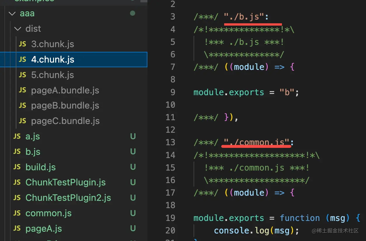Click the "./b.js" string on line 3
The image size is (366, 241).
click(244, 17)
